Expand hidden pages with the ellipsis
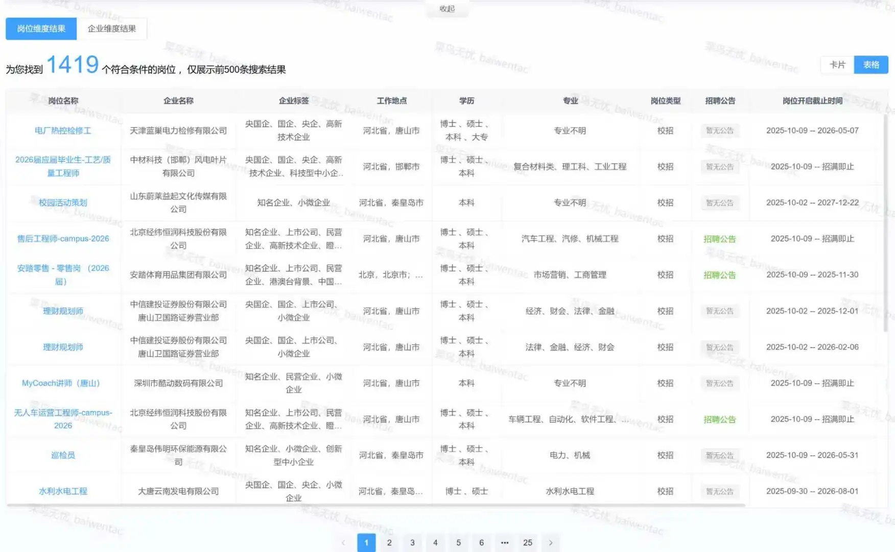The height and width of the screenshot is (552, 895). click(505, 543)
